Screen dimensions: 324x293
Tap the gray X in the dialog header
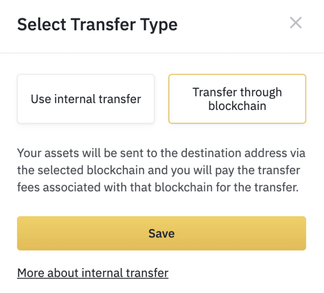tap(296, 23)
